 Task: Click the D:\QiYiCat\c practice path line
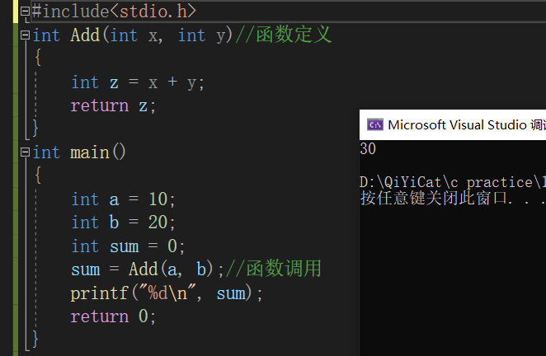(453, 182)
